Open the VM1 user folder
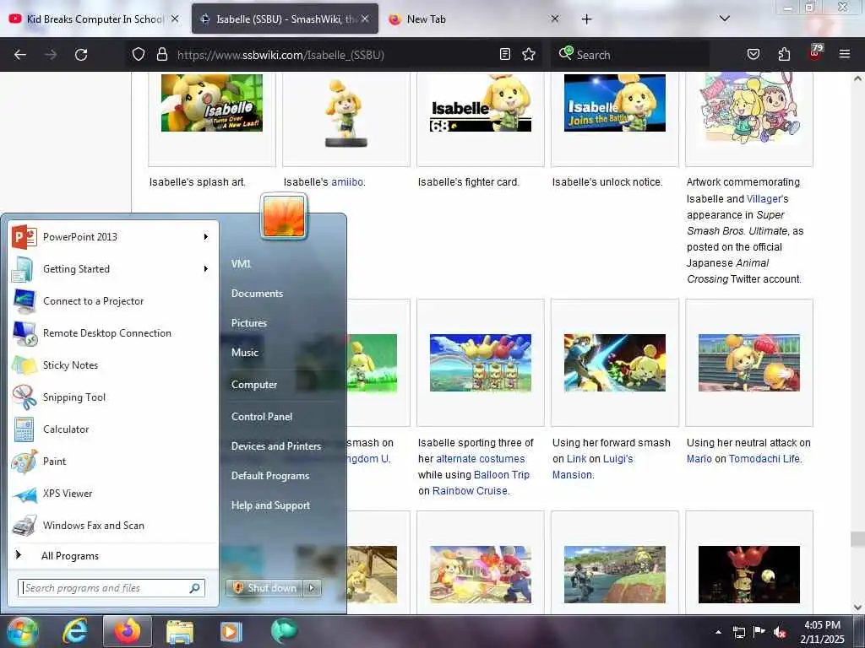 pyautogui.click(x=241, y=264)
